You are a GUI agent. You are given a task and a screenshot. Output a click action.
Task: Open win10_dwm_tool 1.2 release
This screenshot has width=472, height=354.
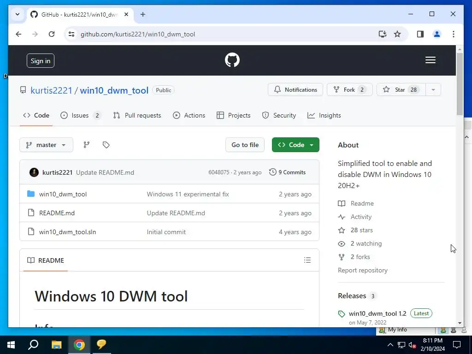(x=378, y=313)
